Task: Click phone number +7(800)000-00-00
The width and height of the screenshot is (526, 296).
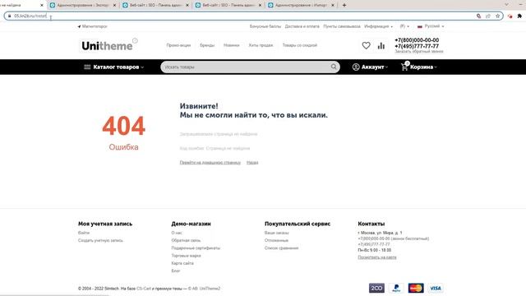Action: point(417,40)
